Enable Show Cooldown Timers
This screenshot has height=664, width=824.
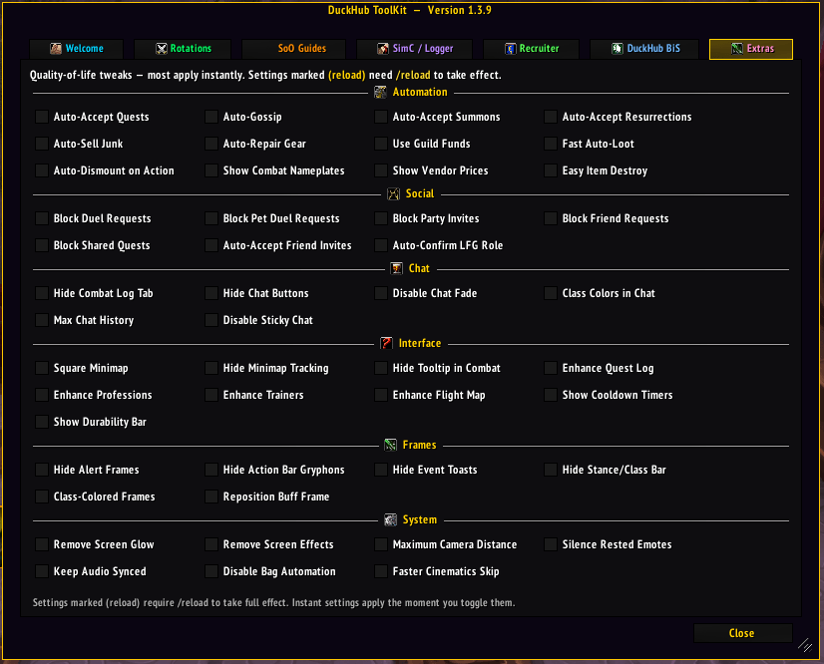(x=551, y=395)
